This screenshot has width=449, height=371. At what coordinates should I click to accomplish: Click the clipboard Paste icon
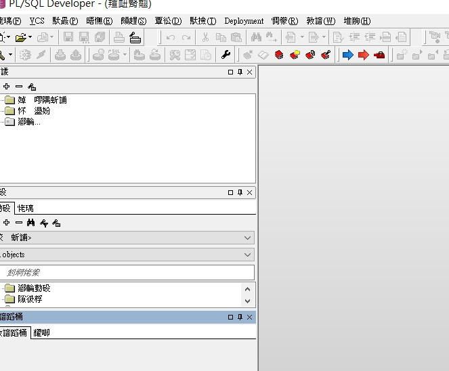click(x=236, y=37)
